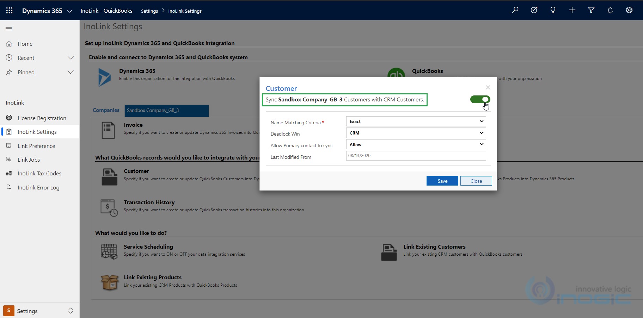The image size is (643, 318).
Task: Expand the Pinned section chevron
Action: click(x=71, y=72)
